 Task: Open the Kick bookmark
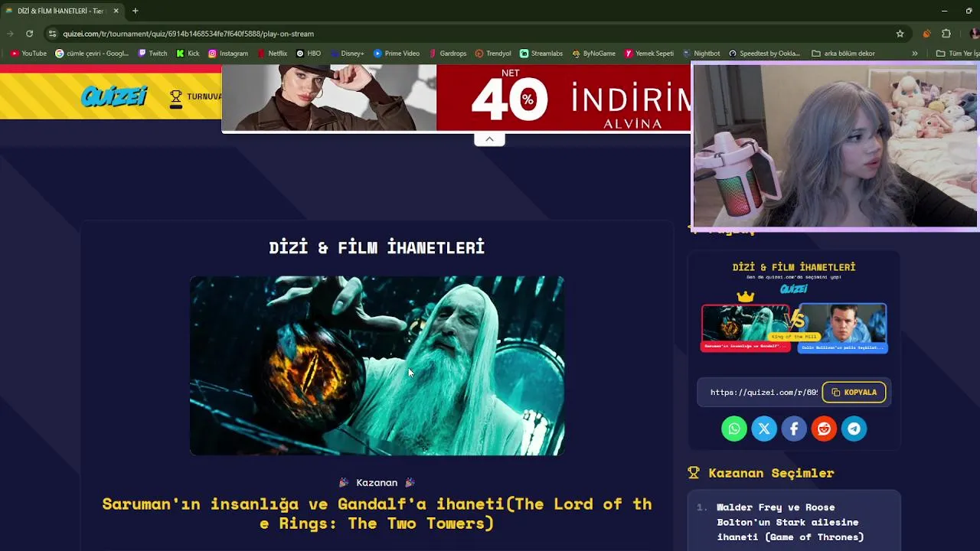188,54
